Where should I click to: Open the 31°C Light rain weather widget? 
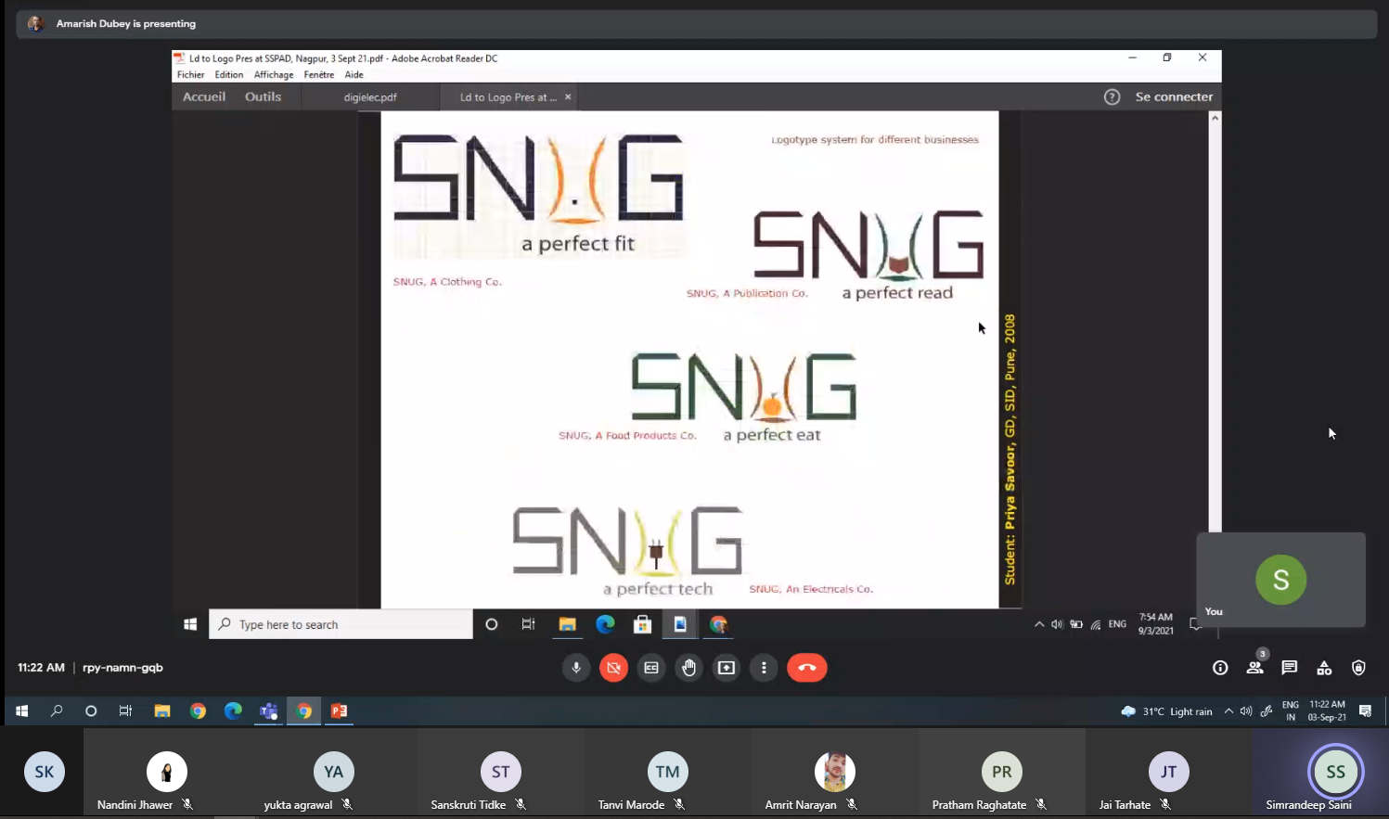pyautogui.click(x=1167, y=711)
